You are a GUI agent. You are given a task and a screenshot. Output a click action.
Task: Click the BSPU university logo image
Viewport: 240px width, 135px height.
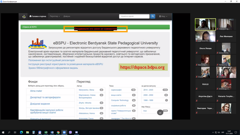click(x=37, y=43)
